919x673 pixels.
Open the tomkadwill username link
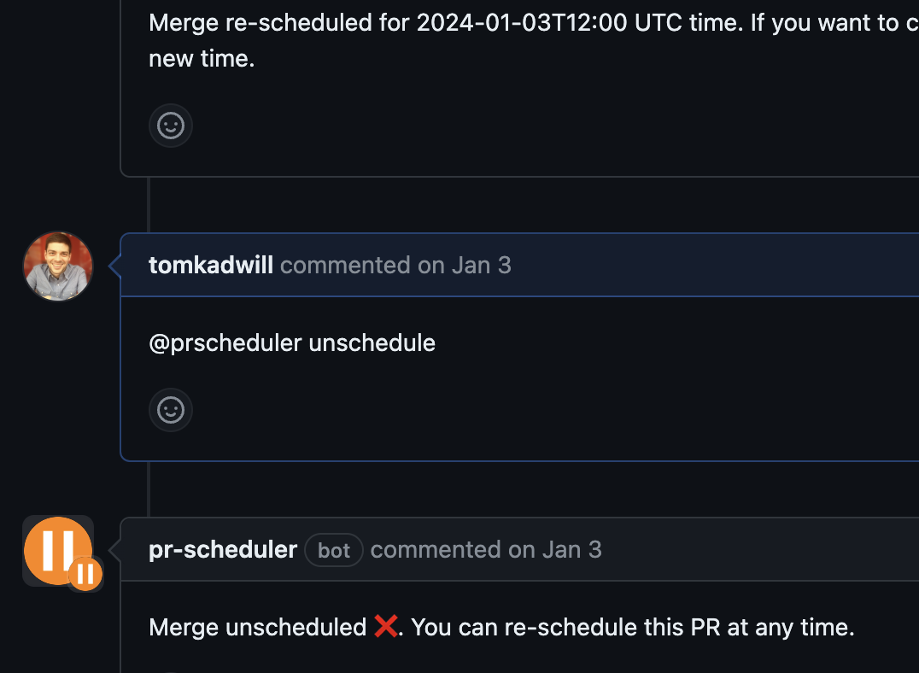(211, 266)
